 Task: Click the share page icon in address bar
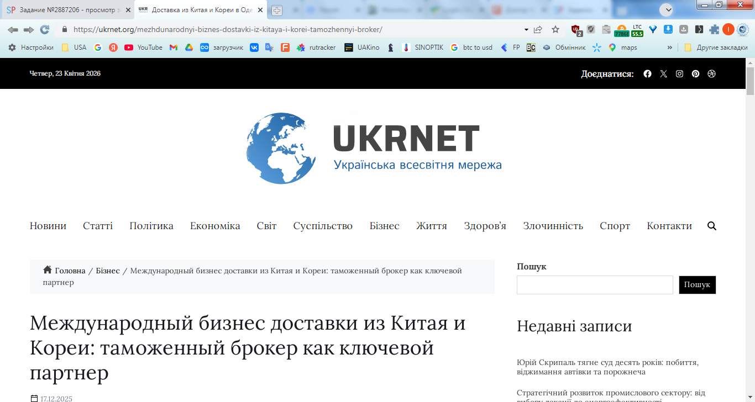pos(538,29)
